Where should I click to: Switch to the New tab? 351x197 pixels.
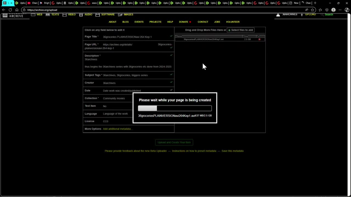pos(294,3)
